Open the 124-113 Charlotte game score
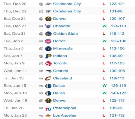Screen dimensions: 135x119 [118, 26]
